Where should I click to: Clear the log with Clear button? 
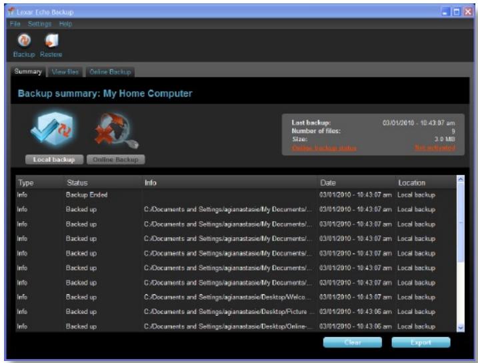pos(353,342)
